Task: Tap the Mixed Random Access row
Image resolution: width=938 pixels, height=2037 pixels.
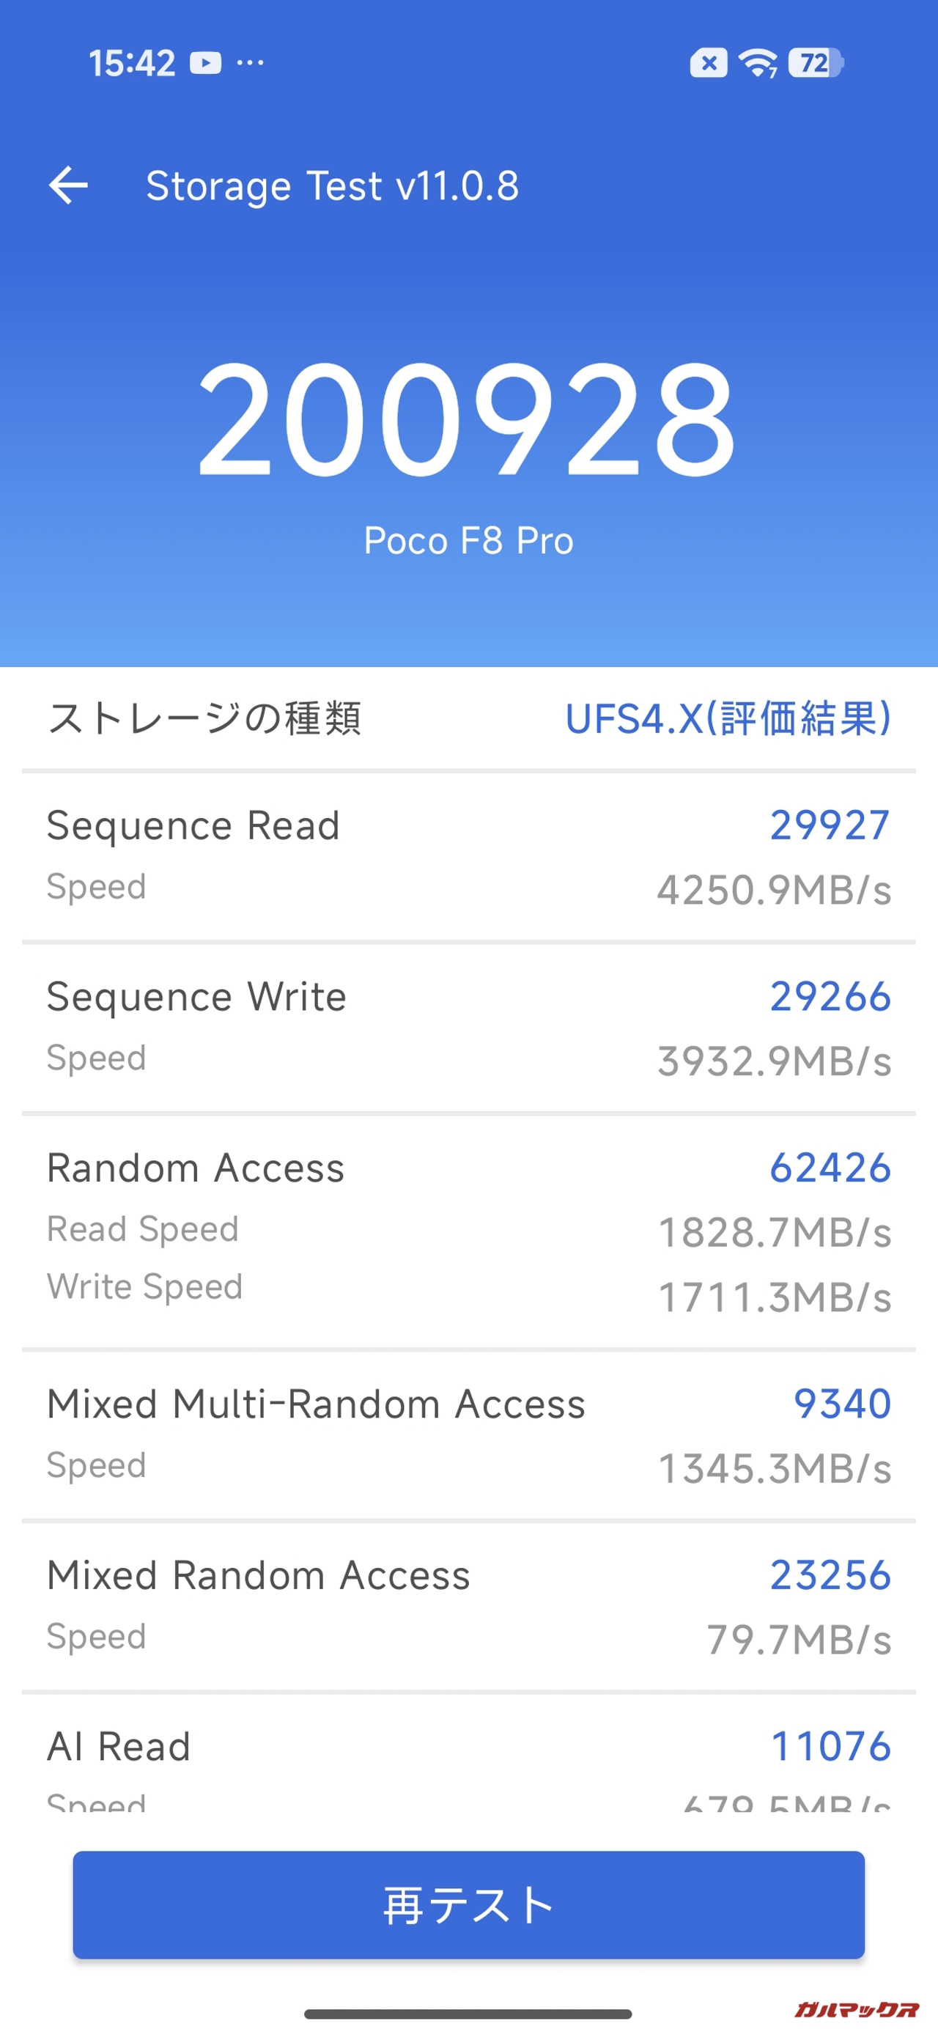Action: coord(468,1605)
